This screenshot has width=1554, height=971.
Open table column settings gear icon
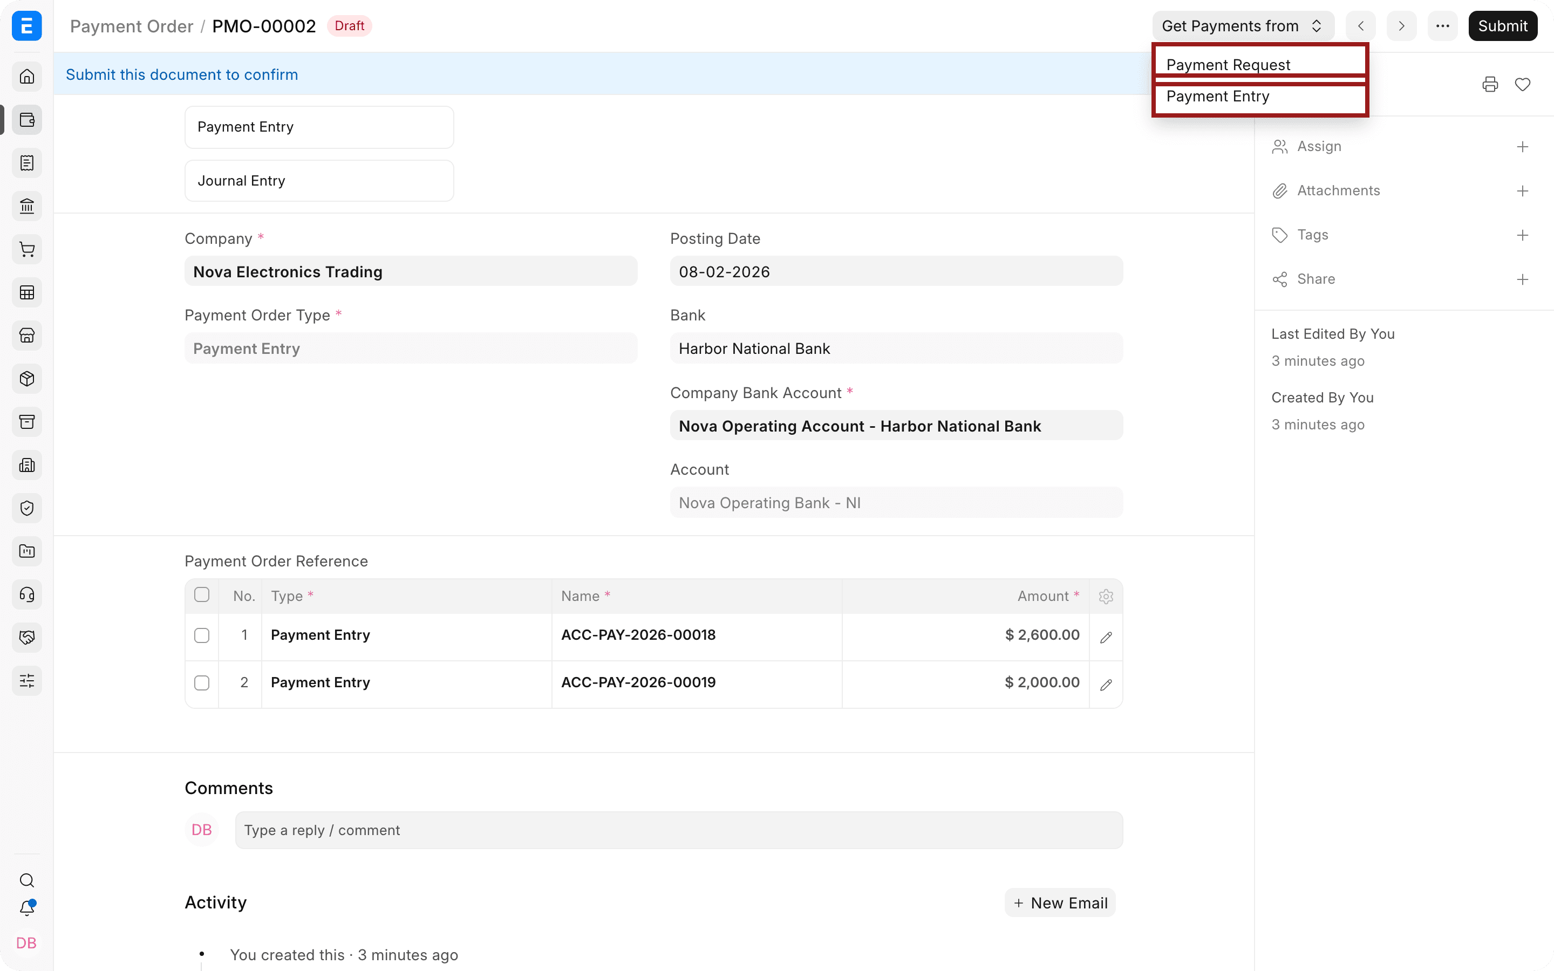(x=1106, y=597)
